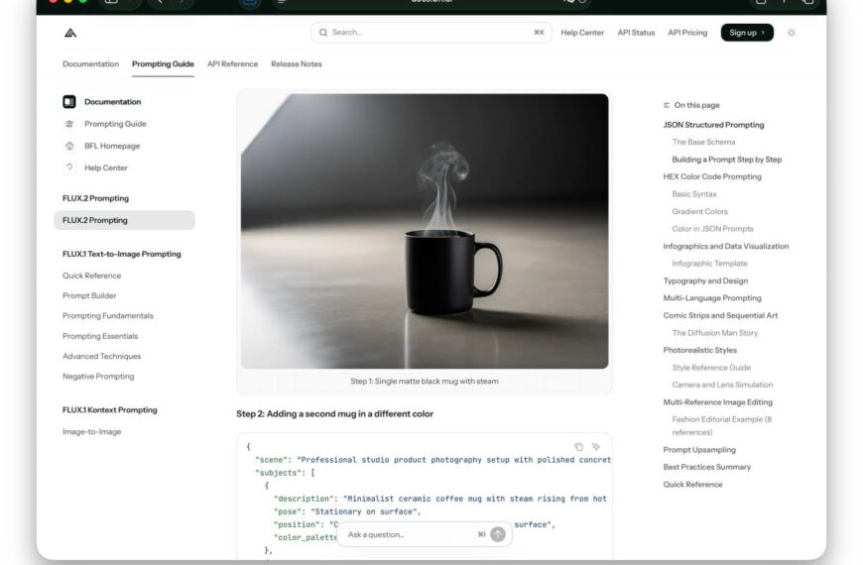863x565 pixels.
Task: Open Advanced Techniques page
Action: point(102,356)
